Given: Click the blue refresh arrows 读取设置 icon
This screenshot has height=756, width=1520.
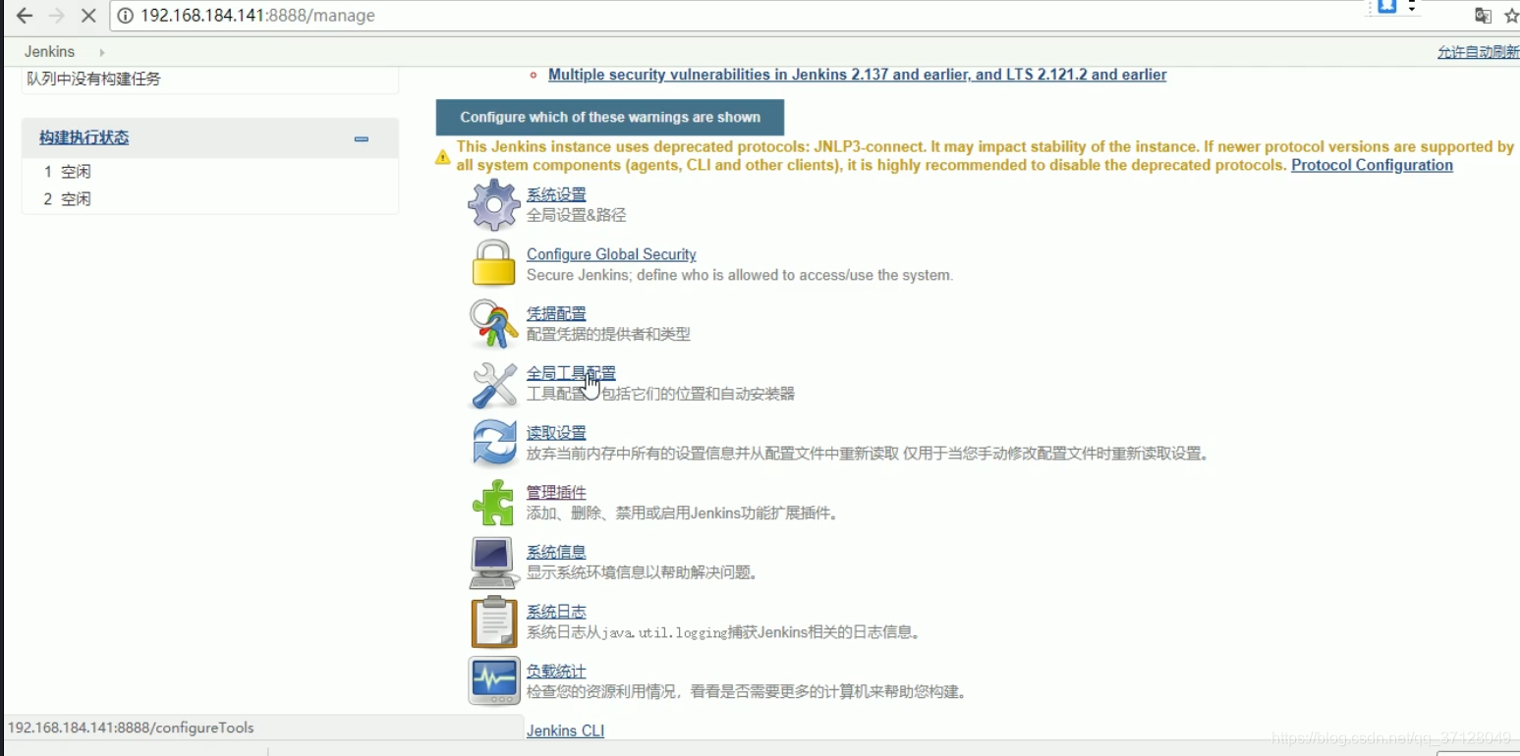Looking at the screenshot, I should point(493,443).
